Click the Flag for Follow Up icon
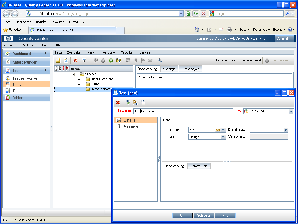The width and height of the screenshot is (298, 224). point(143,60)
